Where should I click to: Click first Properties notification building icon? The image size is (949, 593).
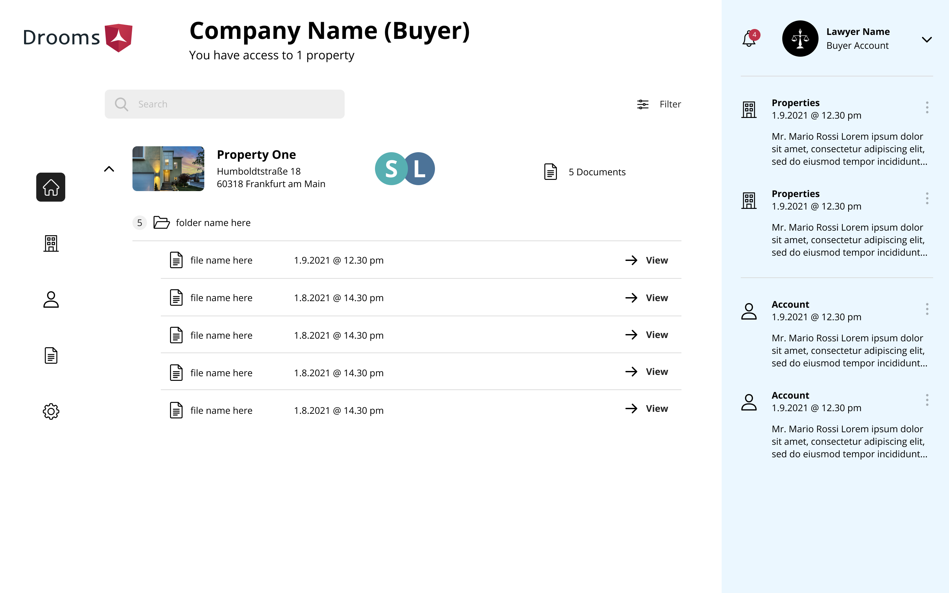[749, 109]
